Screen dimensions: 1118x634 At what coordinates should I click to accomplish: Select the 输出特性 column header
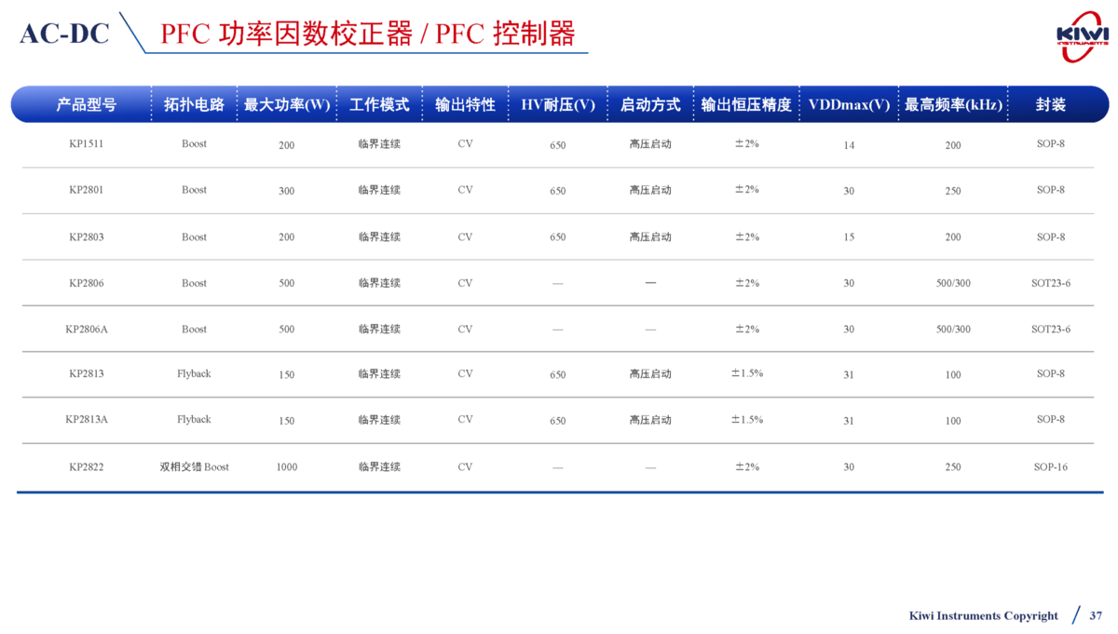click(465, 105)
